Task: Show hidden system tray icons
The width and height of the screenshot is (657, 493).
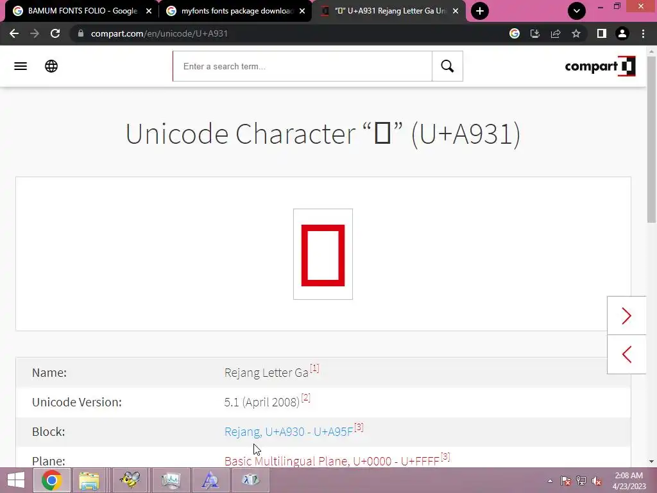Action: pos(550,481)
